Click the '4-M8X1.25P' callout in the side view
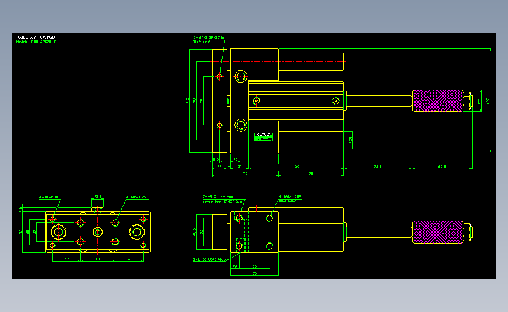 click(290, 197)
